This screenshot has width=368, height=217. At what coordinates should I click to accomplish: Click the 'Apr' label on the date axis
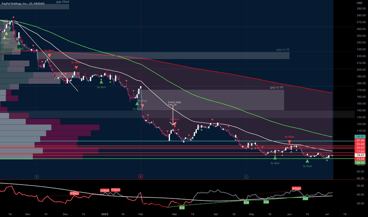coord(216,214)
